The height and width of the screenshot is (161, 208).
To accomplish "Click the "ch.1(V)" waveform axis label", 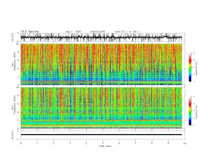I will click(x=13, y=37).
